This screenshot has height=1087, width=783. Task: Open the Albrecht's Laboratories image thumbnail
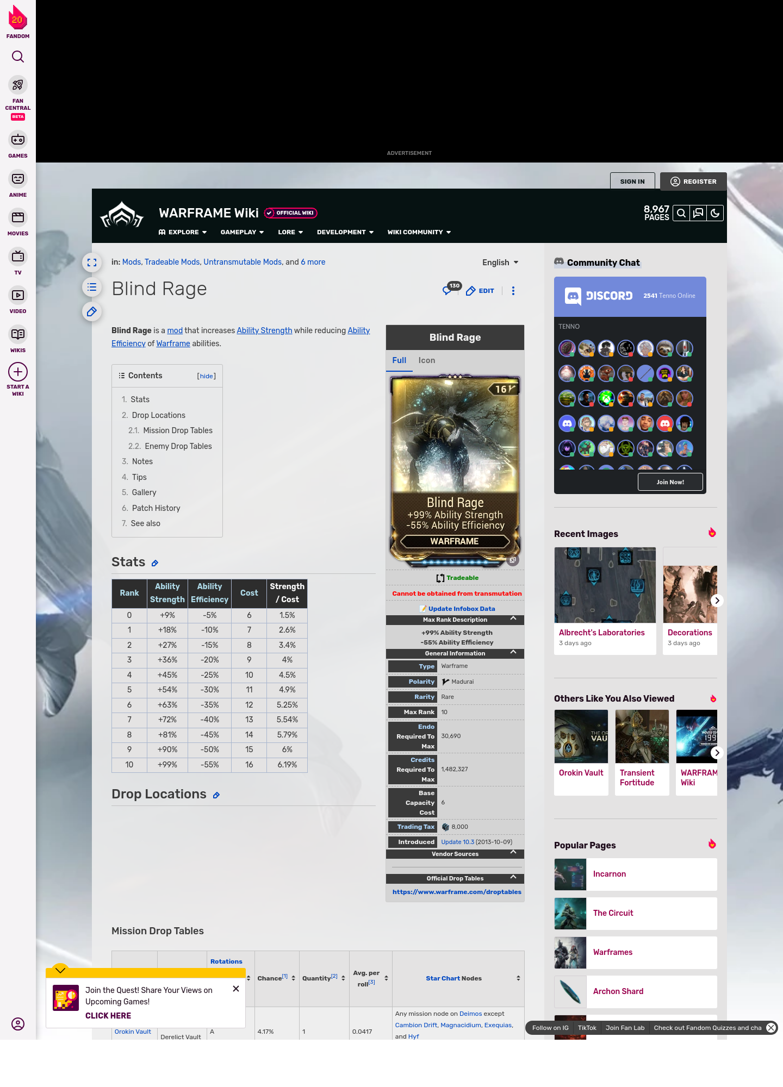pyautogui.click(x=605, y=585)
